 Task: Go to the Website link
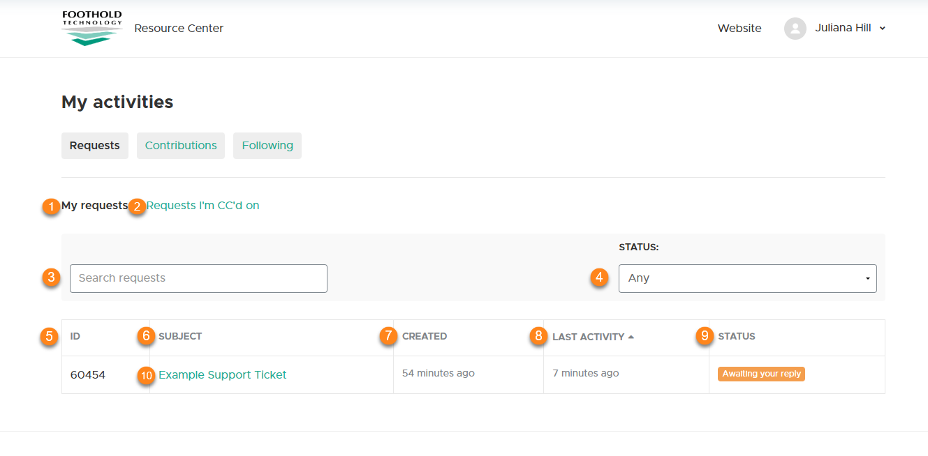(739, 29)
